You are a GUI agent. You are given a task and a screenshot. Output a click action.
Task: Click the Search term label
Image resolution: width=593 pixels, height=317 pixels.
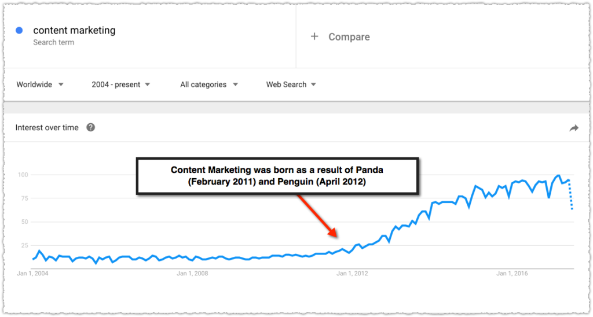[54, 42]
